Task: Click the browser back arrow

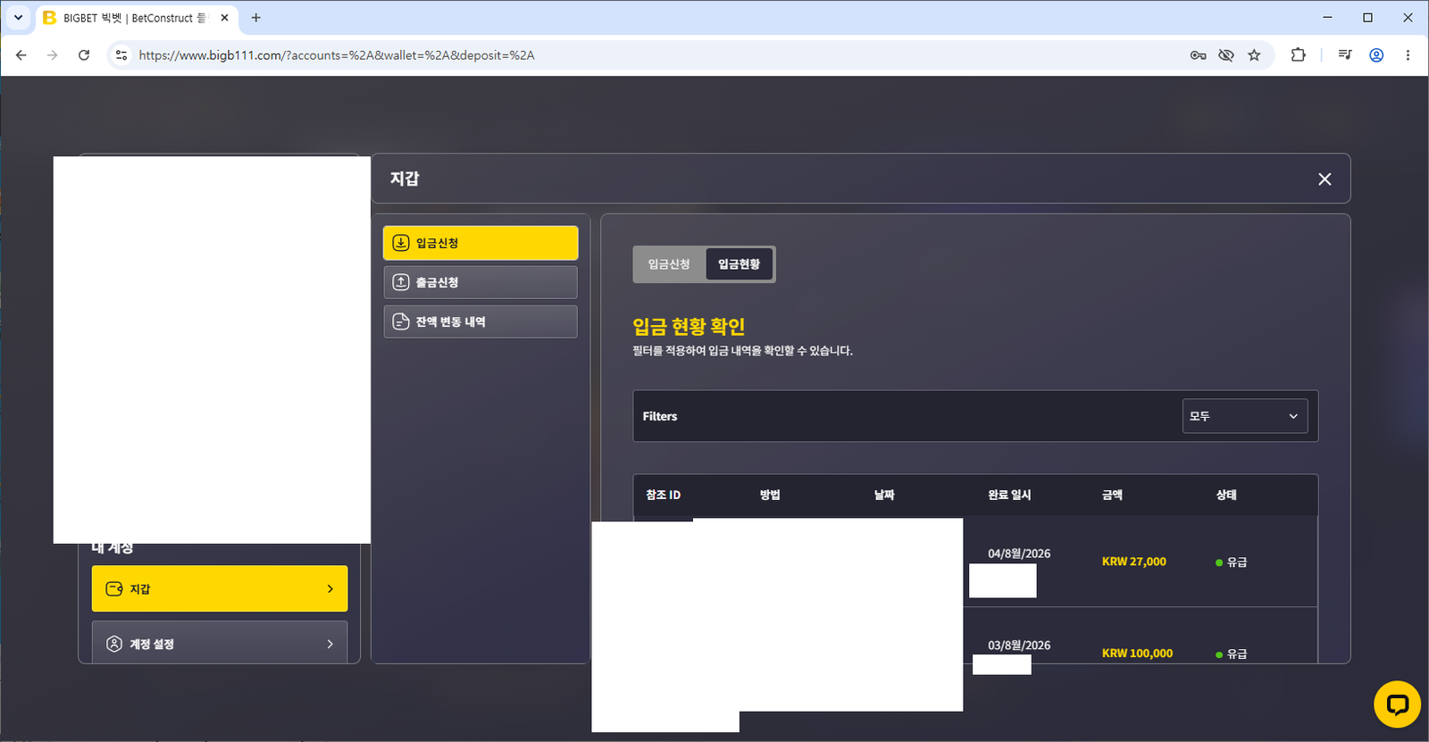Action: click(21, 55)
